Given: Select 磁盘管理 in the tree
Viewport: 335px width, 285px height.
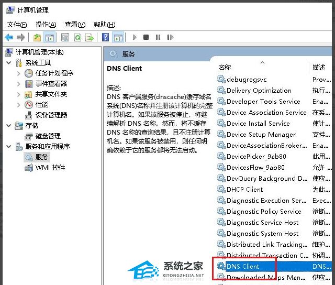Looking at the screenshot, I should click(x=48, y=136).
